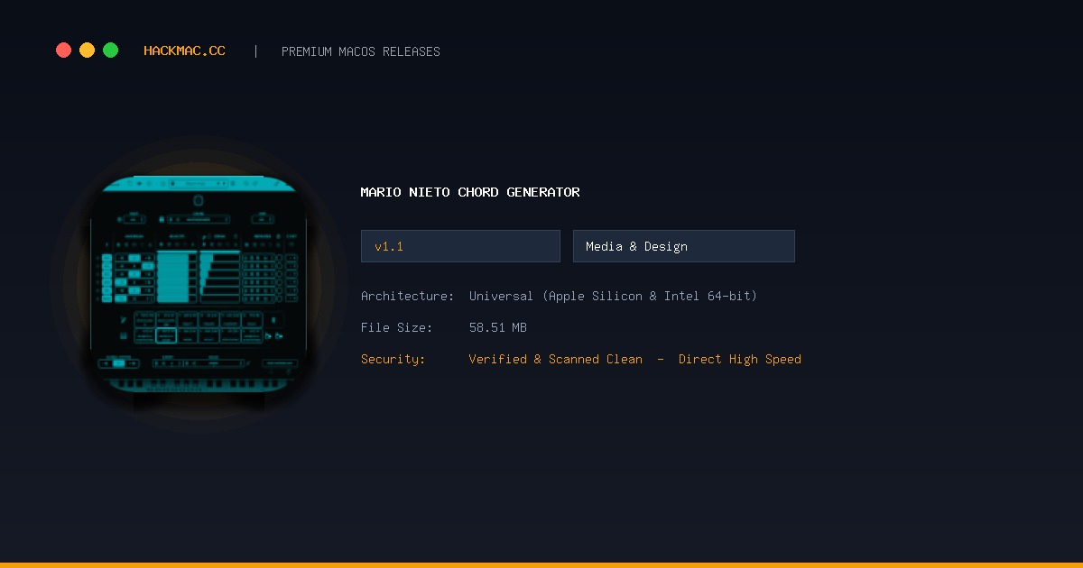Click the red close dot
Viewport: 1083px width, 568px height.
click(x=63, y=50)
